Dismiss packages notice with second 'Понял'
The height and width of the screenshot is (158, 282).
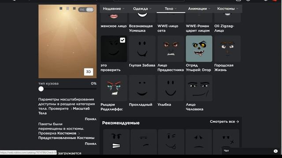[x=91, y=144]
